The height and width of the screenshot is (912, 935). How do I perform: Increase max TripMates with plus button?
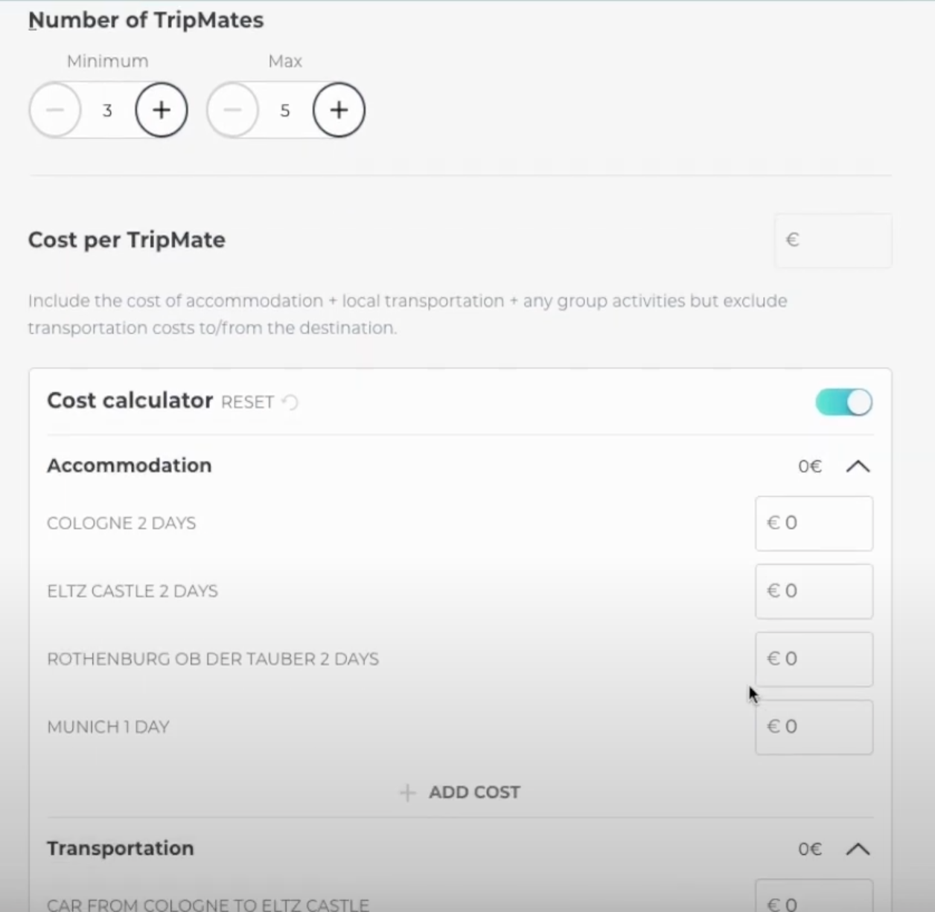(339, 110)
